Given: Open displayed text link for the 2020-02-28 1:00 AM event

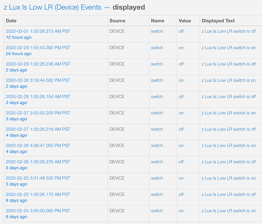Looking at the screenshot, I should point(229,97).
